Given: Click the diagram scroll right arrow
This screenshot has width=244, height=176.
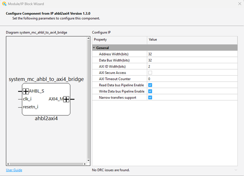Looking at the screenshot, I should coord(85,164).
